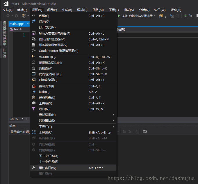The height and width of the screenshot is (184, 198).
Task: Open the New Project button dropdown arrow
Action: 28,16
